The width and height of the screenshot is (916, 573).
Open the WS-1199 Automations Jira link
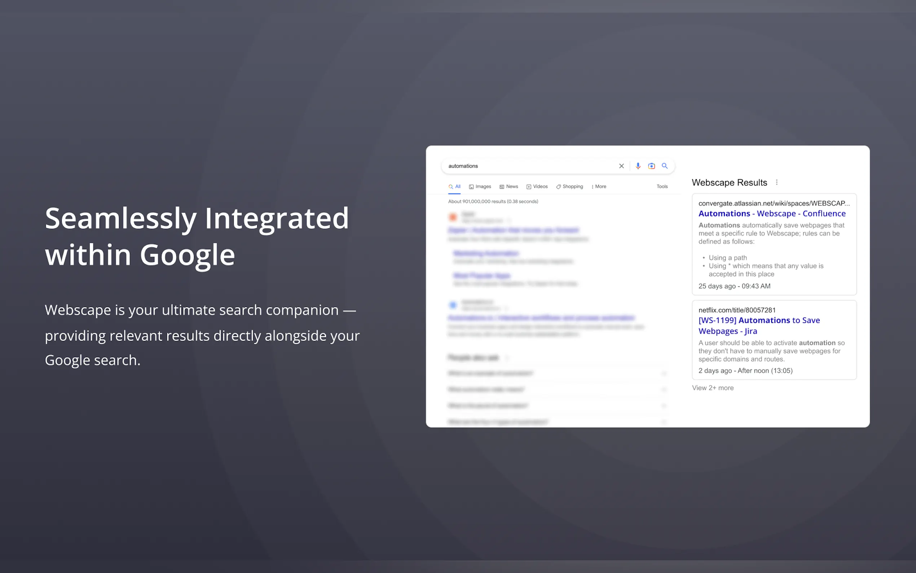pos(759,325)
